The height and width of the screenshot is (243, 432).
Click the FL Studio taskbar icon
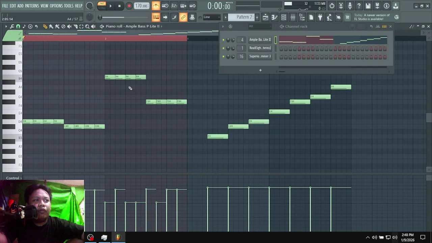tap(118, 238)
